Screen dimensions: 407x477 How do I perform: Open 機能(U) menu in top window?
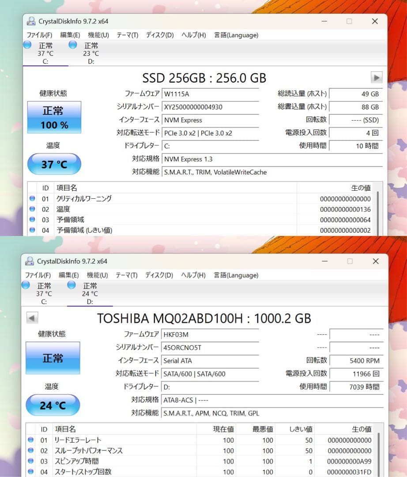(x=98, y=35)
